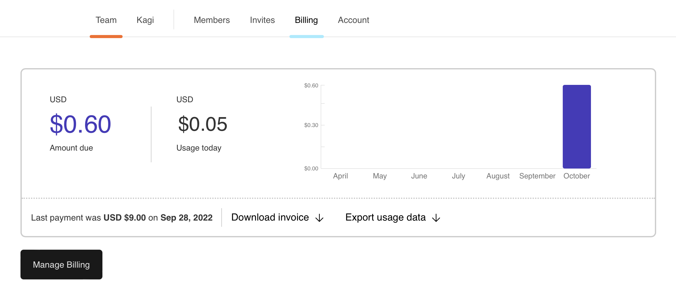Screen dimensions: 676x298
Task: Click the August label on chart axis
Action: click(x=498, y=176)
